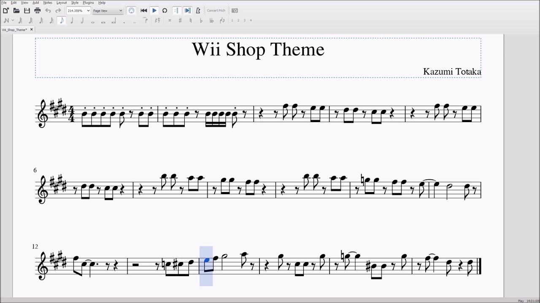Redo the last undone action
Image resolution: width=540 pixels, height=303 pixels.
pyautogui.click(x=58, y=11)
